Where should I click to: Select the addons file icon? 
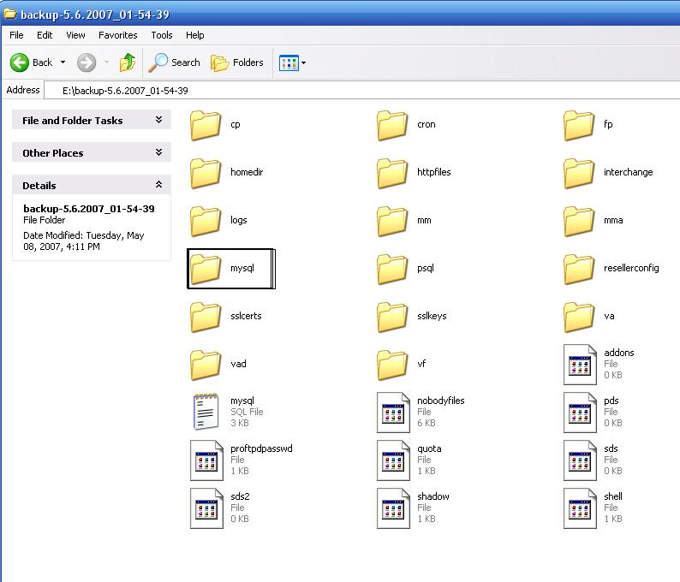(580, 365)
